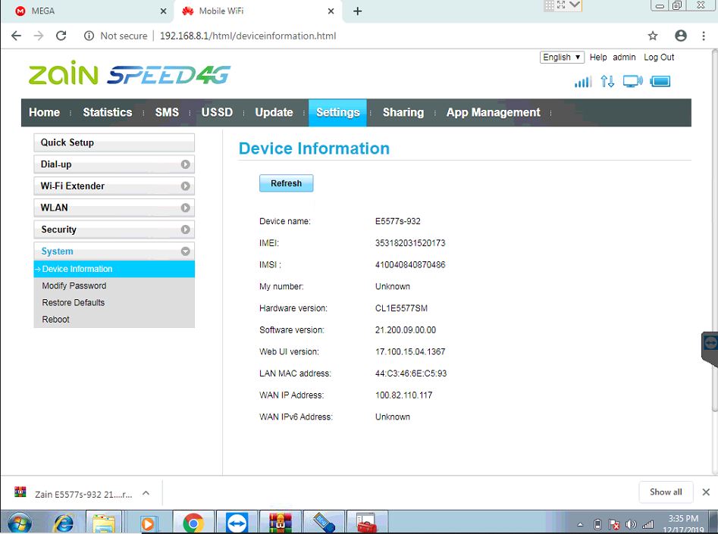Screen dimensions: 718x534
Task: Open TeamViewer from the taskbar
Action: [x=237, y=523]
